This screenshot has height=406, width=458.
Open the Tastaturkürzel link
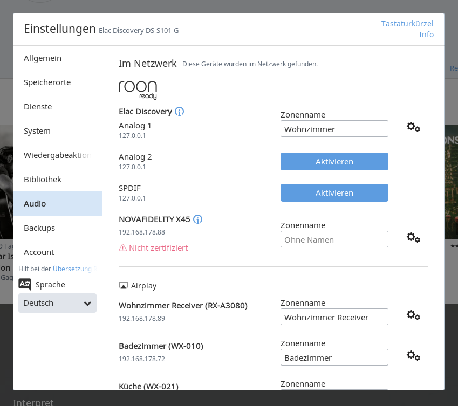[407, 24]
